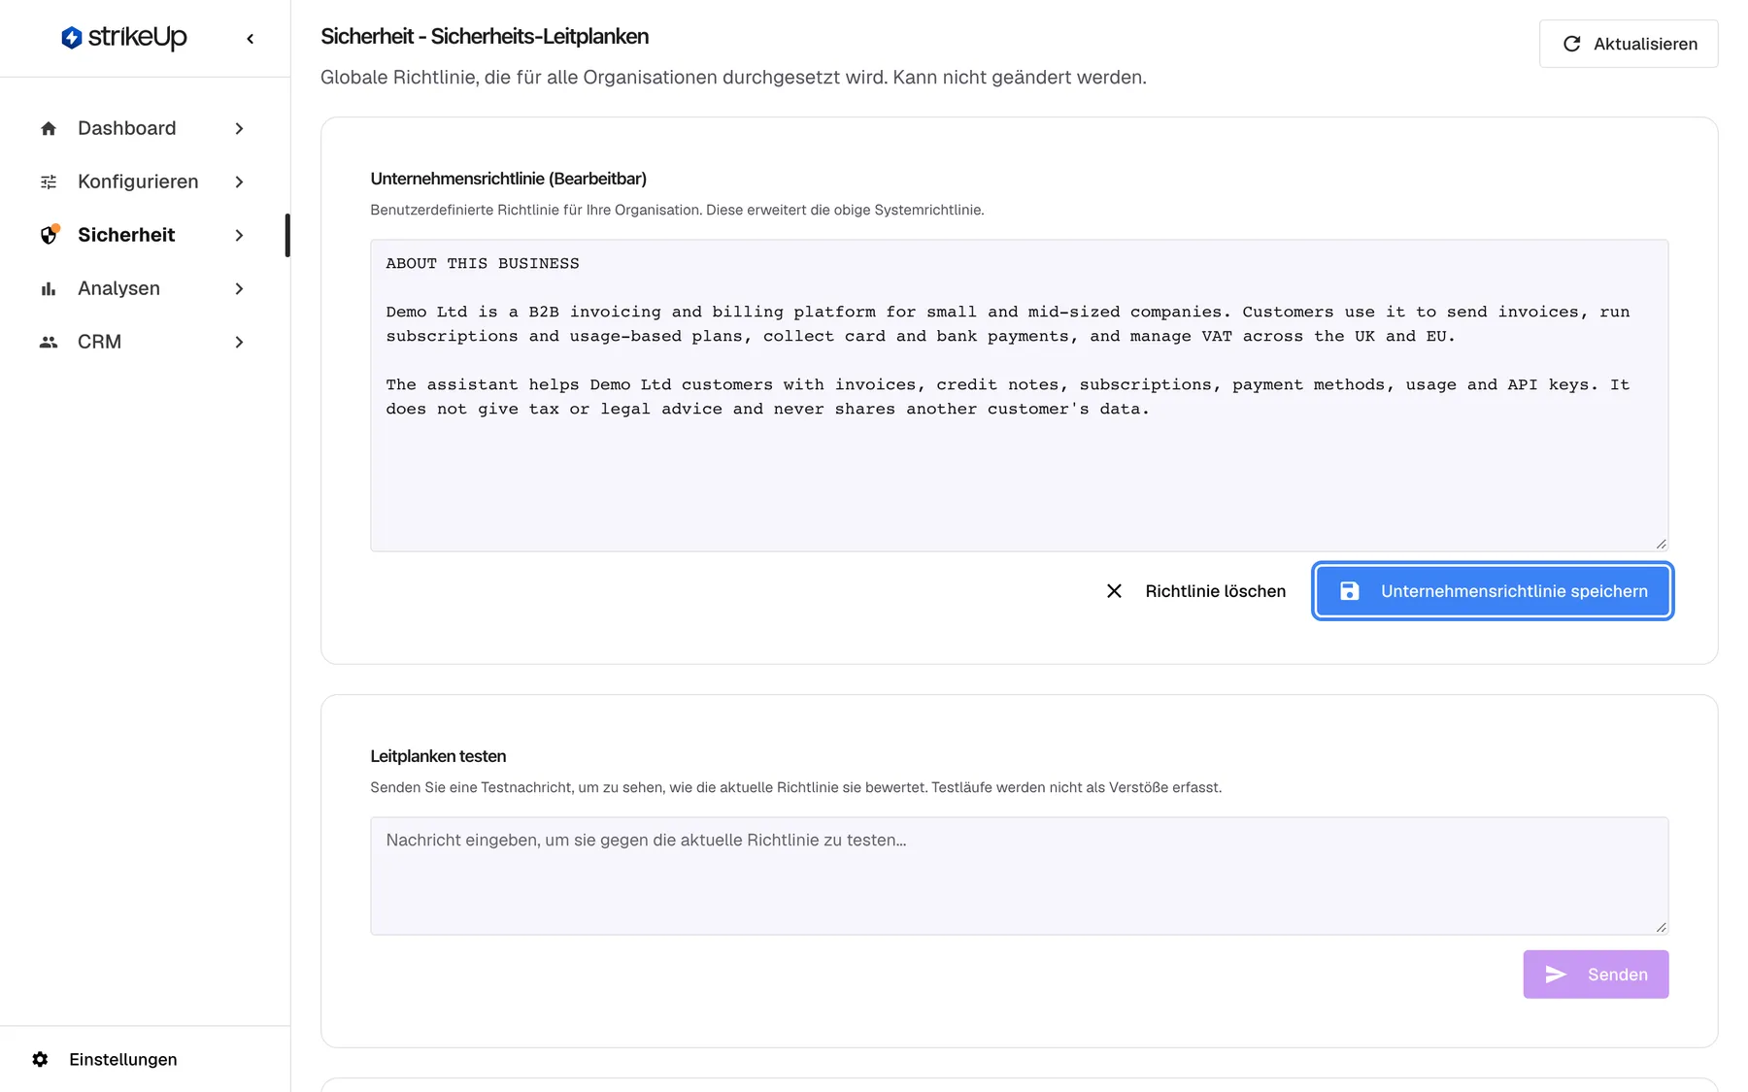Click the 'Leitplanken testen' heading
Image resolution: width=1748 pixels, height=1092 pixels.
[x=438, y=756]
